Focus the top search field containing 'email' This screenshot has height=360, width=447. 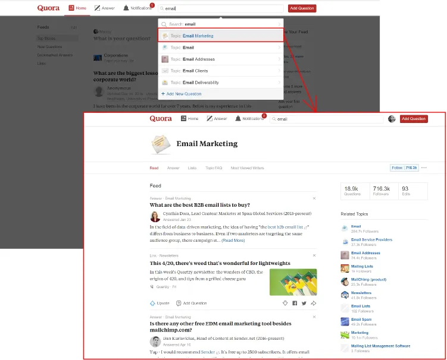(221, 8)
